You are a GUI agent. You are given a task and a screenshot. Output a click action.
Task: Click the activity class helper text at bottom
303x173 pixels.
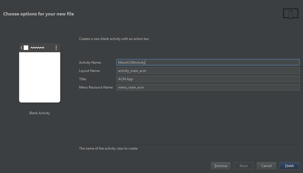(108, 148)
